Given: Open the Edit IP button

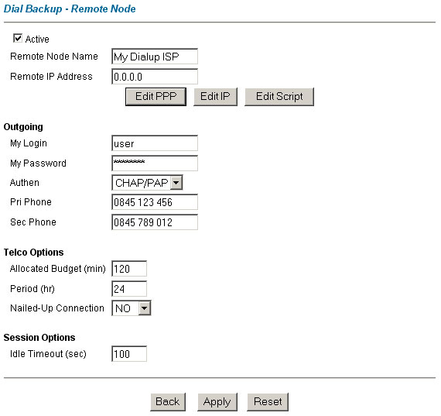Looking at the screenshot, I should pos(215,97).
